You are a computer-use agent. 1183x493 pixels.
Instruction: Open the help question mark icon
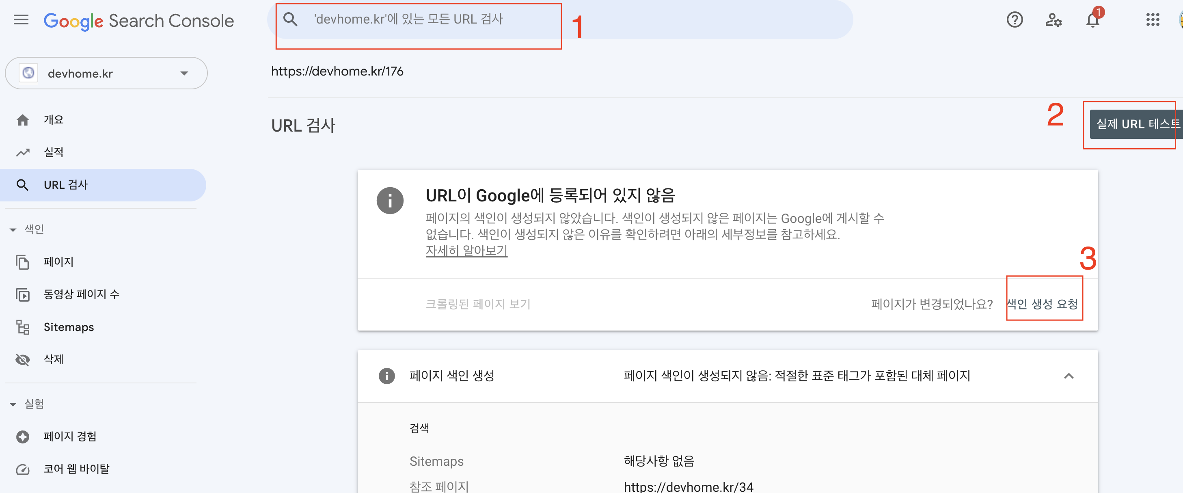(x=1015, y=20)
